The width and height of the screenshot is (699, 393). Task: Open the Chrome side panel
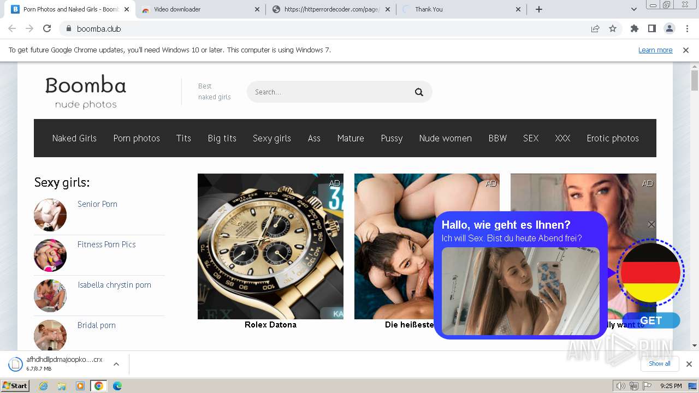(x=651, y=29)
